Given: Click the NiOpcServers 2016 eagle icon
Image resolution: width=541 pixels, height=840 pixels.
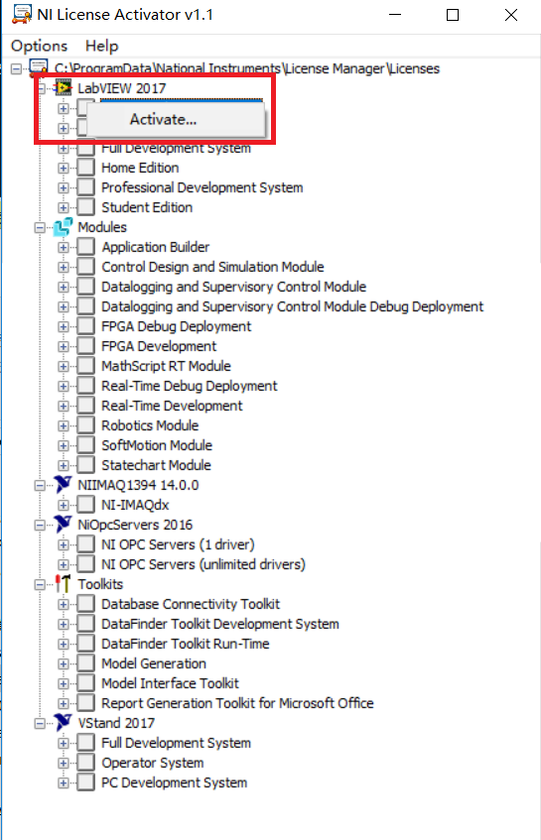Looking at the screenshot, I should click(63, 524).
